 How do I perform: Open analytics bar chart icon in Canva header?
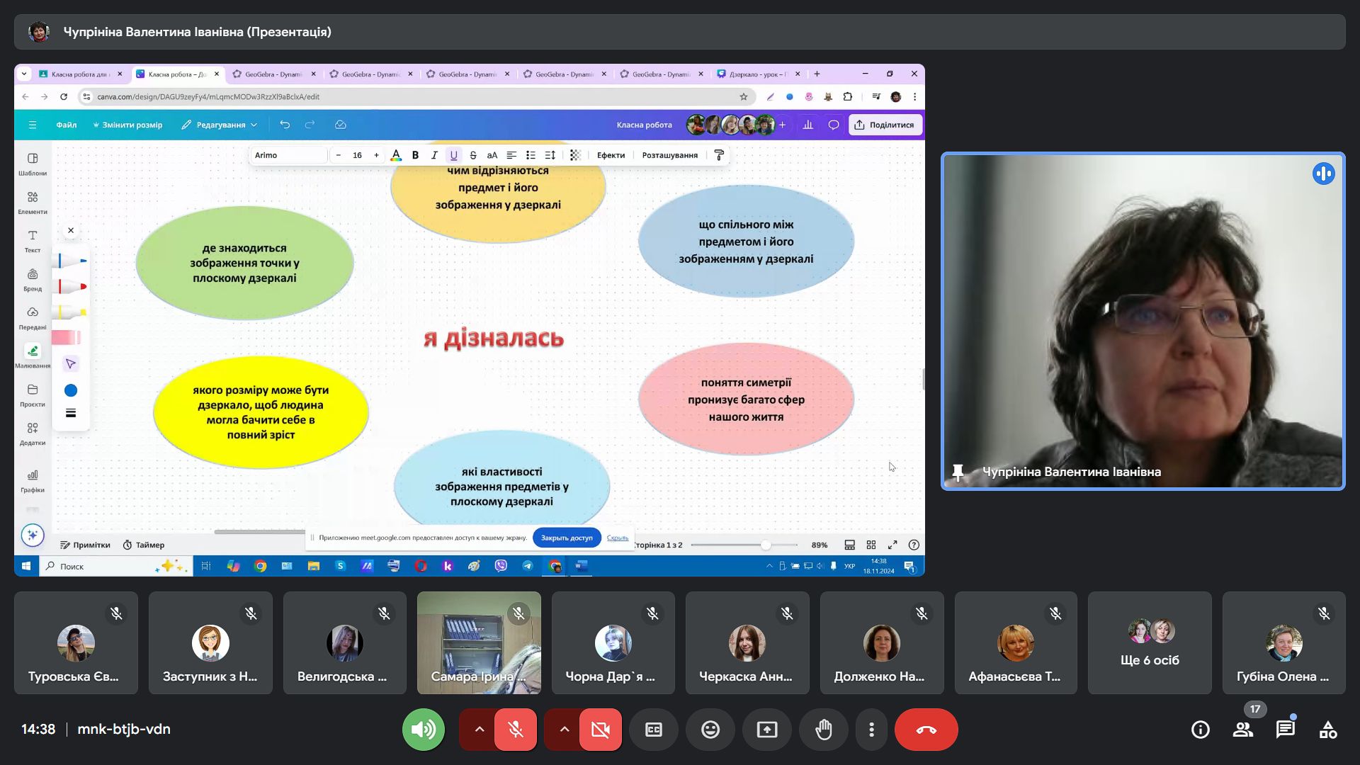808,125
